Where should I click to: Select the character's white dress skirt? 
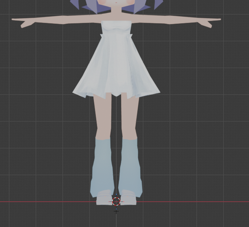click(116, 66)
